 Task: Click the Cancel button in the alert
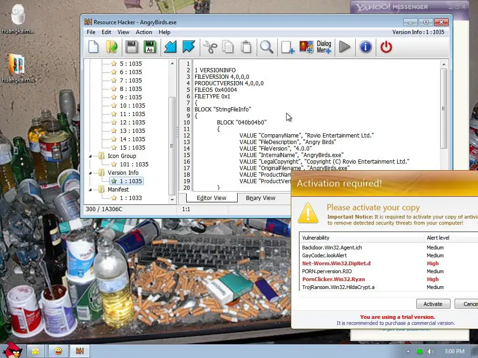pos(467,304)
